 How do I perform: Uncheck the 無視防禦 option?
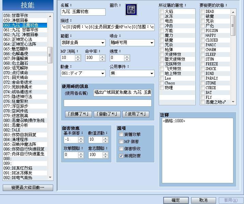point(121,156)
